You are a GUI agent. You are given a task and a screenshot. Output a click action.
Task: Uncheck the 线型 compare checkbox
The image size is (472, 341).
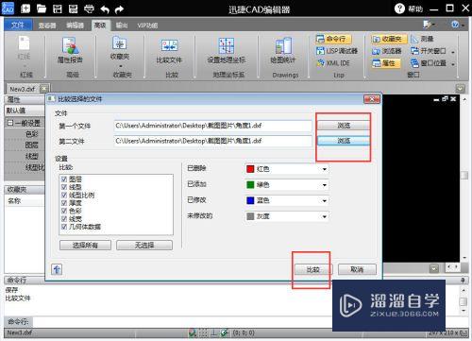coord(64,187)
